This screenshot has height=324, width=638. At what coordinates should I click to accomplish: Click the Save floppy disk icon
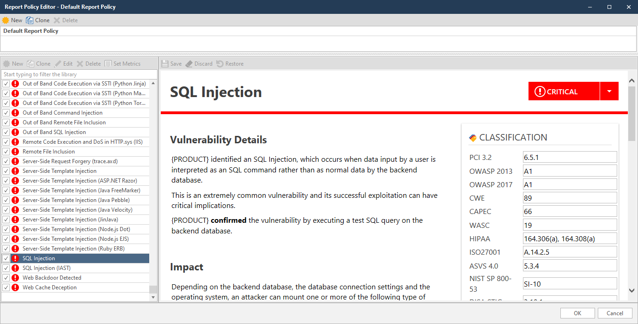point(165,64)
